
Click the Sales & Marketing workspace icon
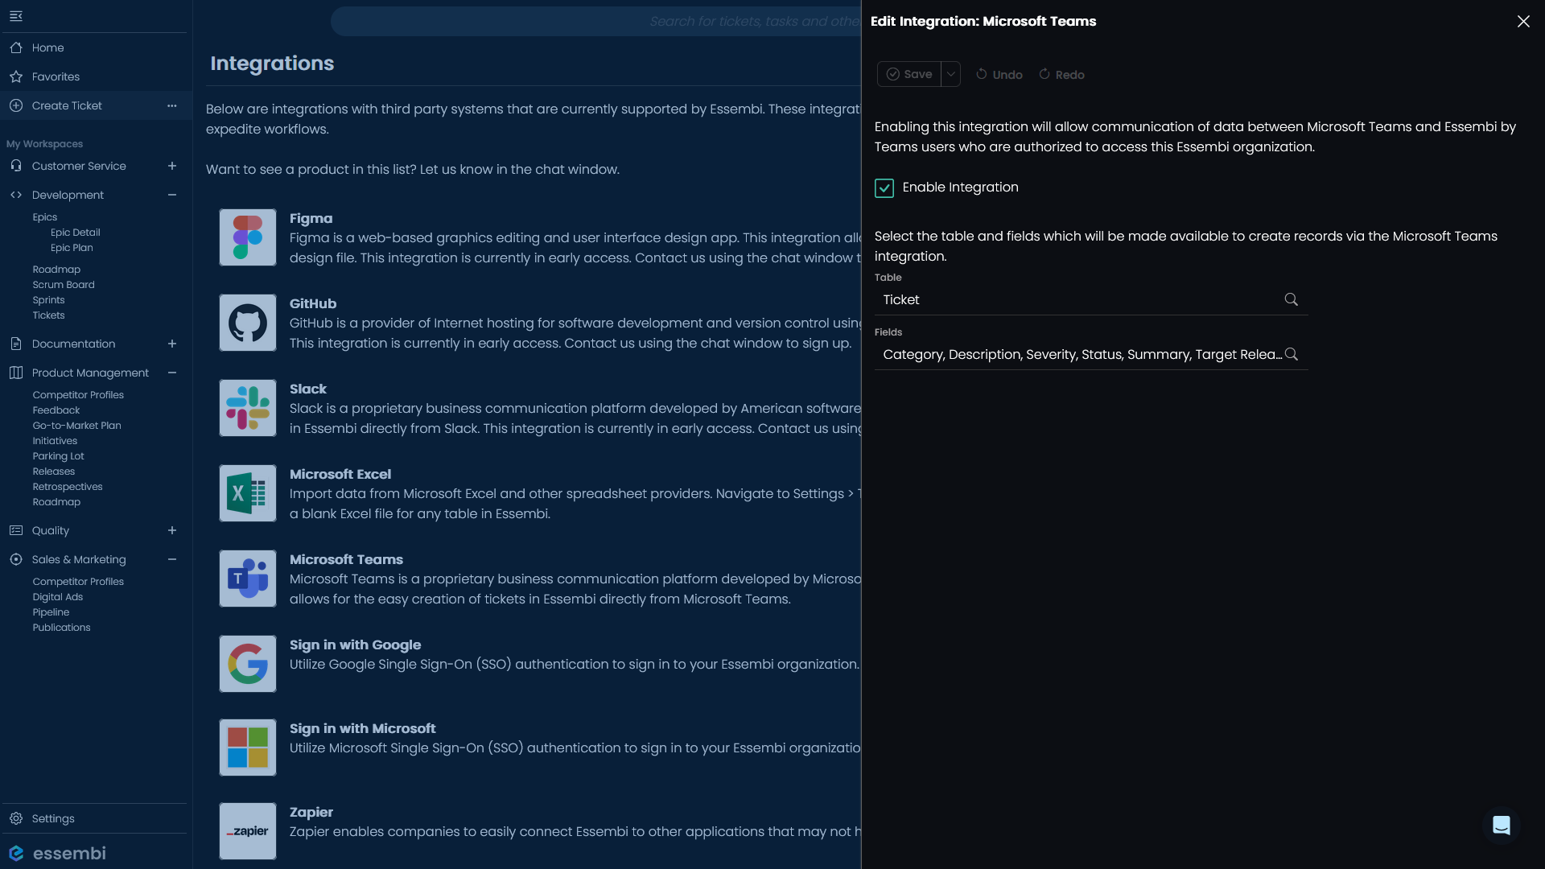coord(16,559)
